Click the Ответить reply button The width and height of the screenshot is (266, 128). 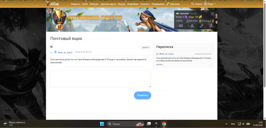[x=142, y=95]
